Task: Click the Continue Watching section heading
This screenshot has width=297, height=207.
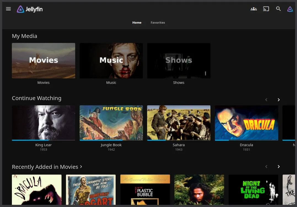Action: coord(37,98)
